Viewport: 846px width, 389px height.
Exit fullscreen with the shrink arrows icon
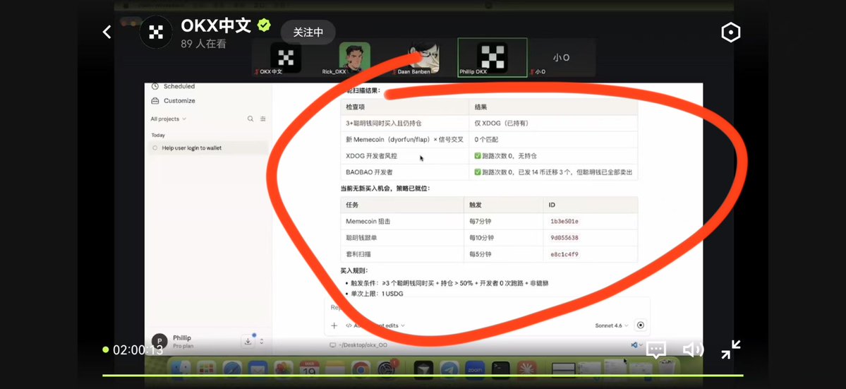(x=730, y=349)
